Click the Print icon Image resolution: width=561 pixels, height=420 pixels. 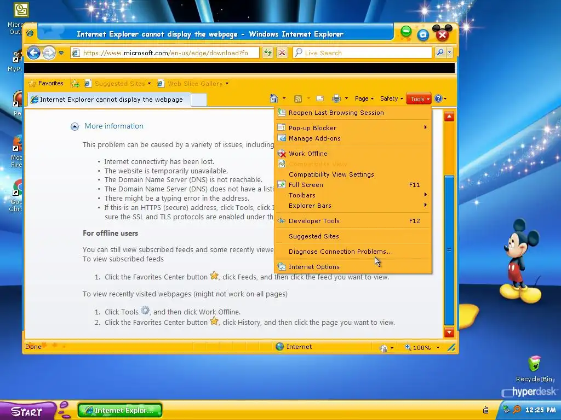coord(336,98)
